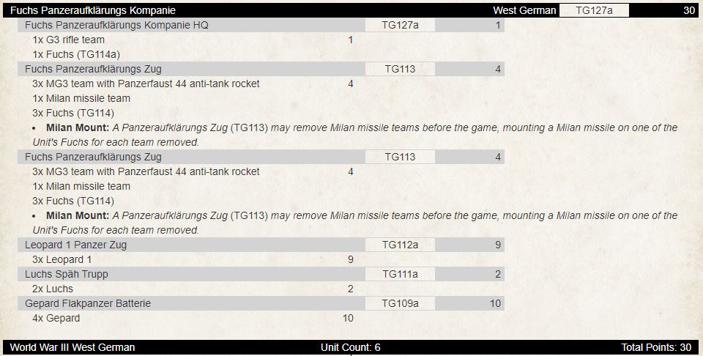Click the 4x Gepard entry
Screen dimensions: 703x356
pos(56,319)
